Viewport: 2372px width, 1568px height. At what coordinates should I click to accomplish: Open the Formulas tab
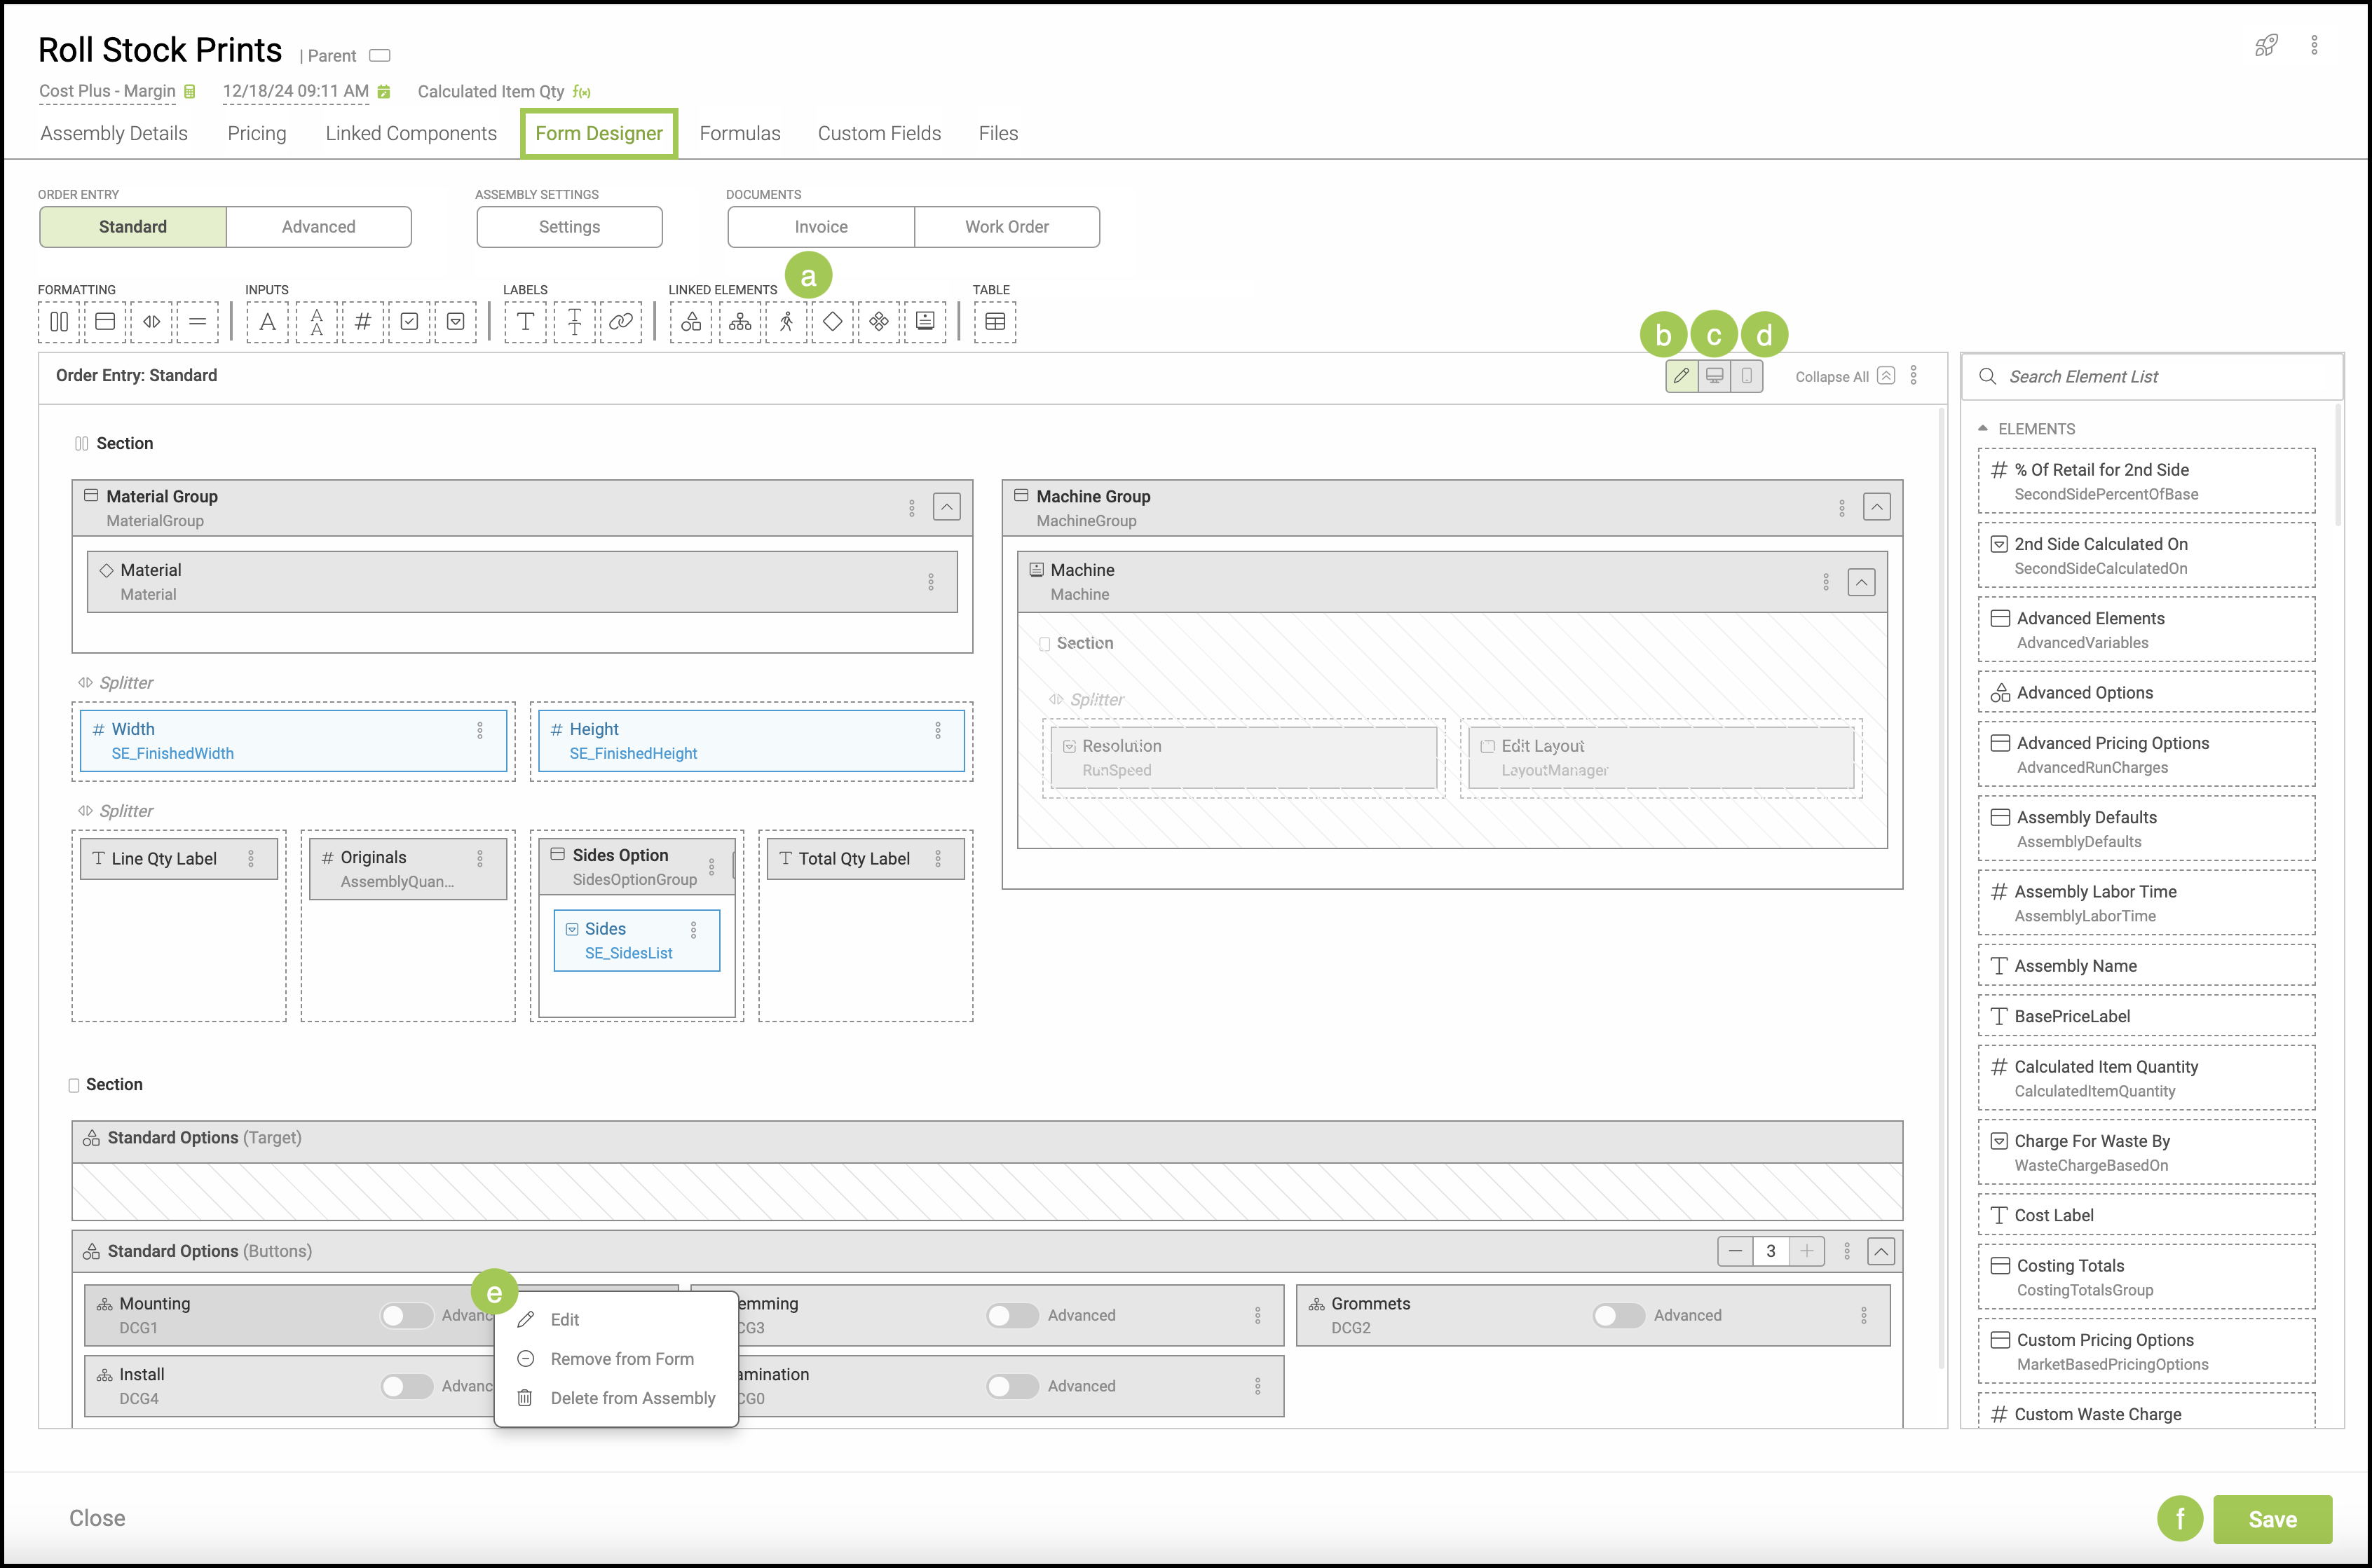pos(739,134)
